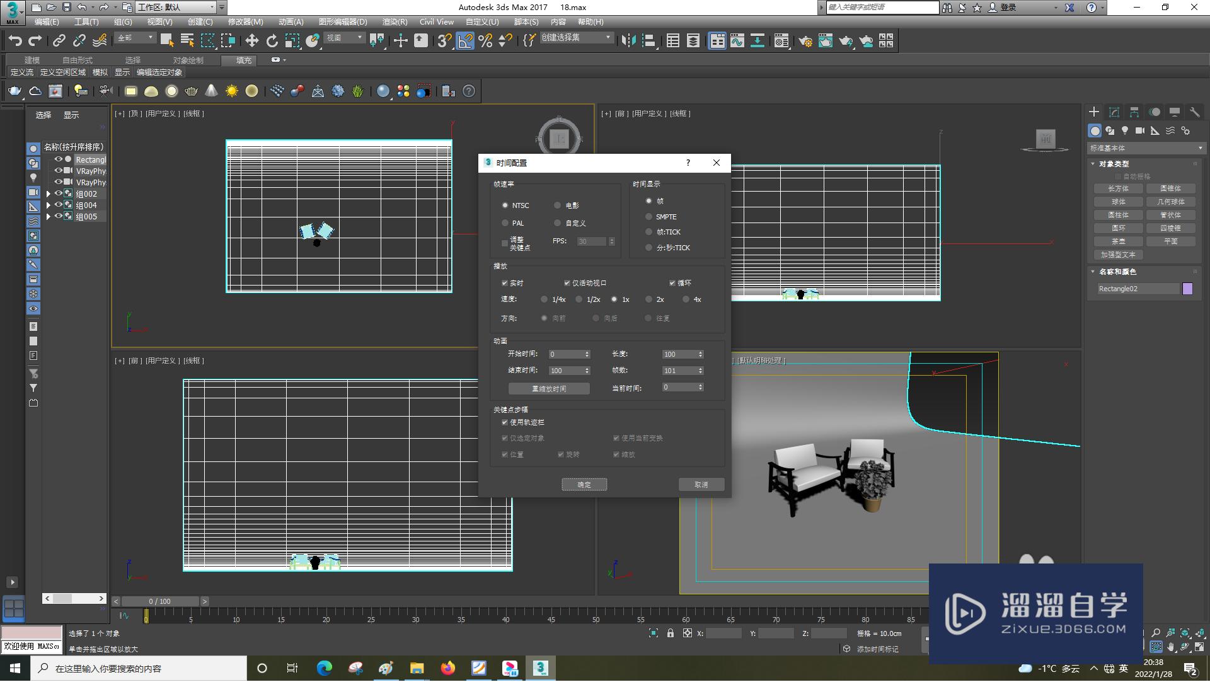Hide Rectangle object via eye icon
This screenshot has height=682, width=1210.
58,159
